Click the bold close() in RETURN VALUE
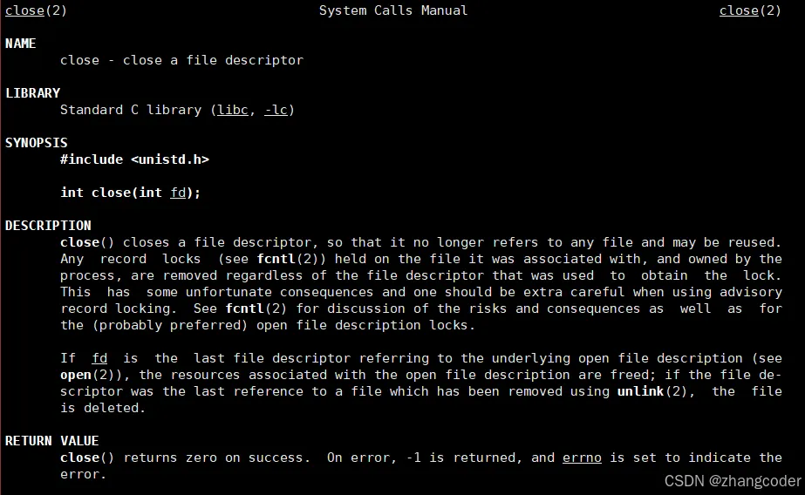 [86, 458]
